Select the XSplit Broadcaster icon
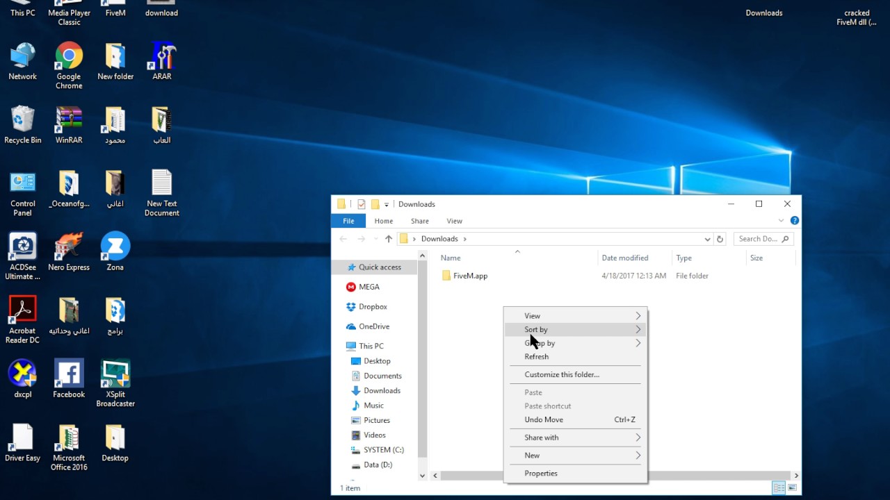890x500 pixels. click(115, 383)
